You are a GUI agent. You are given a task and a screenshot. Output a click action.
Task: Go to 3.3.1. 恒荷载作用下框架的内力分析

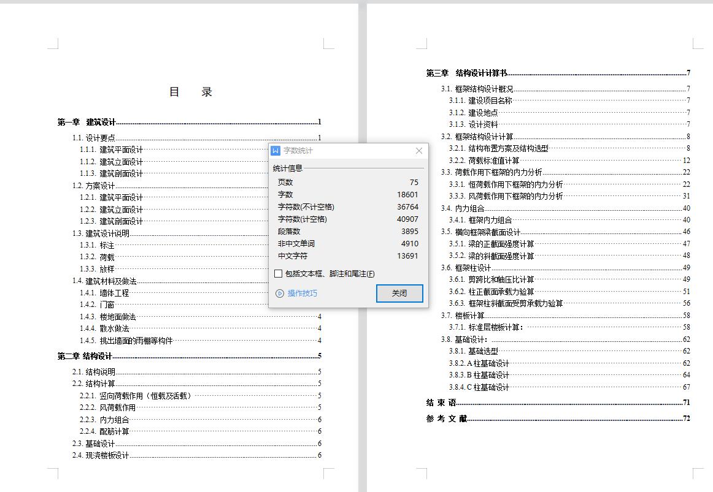(569, 184)
